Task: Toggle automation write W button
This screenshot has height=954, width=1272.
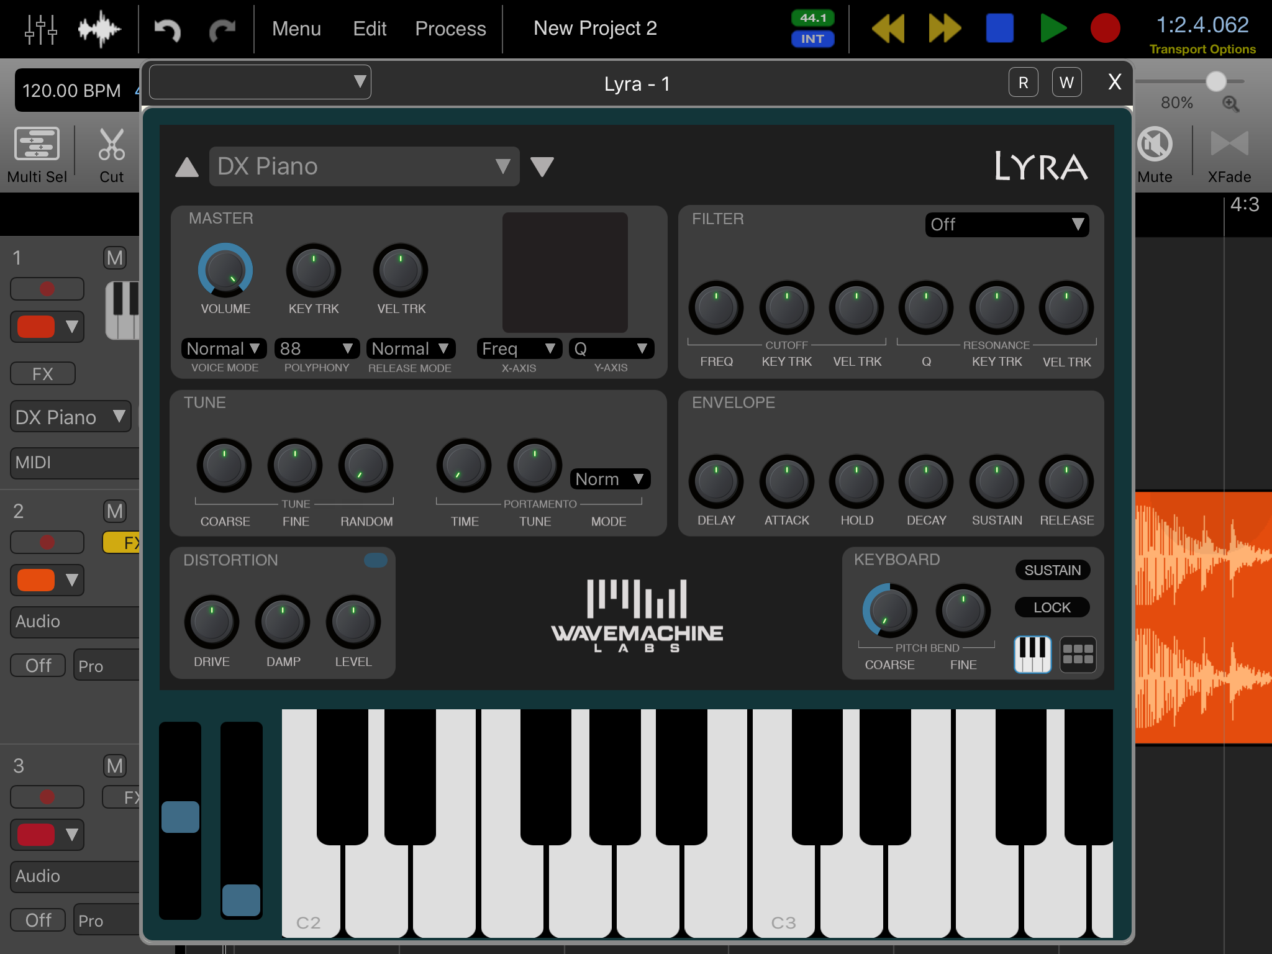Action: (1067, 83)
